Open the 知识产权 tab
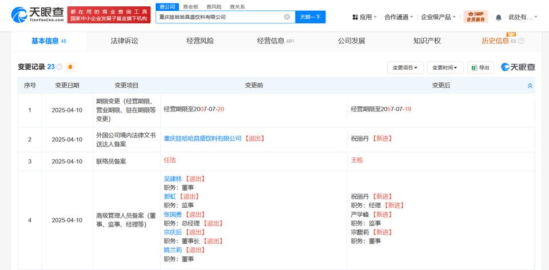549x270 pixels. coord(427,41)
